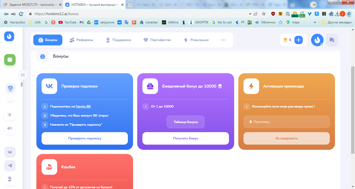Go forward with the browser forward arrow
Screen dimensions: 355x189
[14, 14]
